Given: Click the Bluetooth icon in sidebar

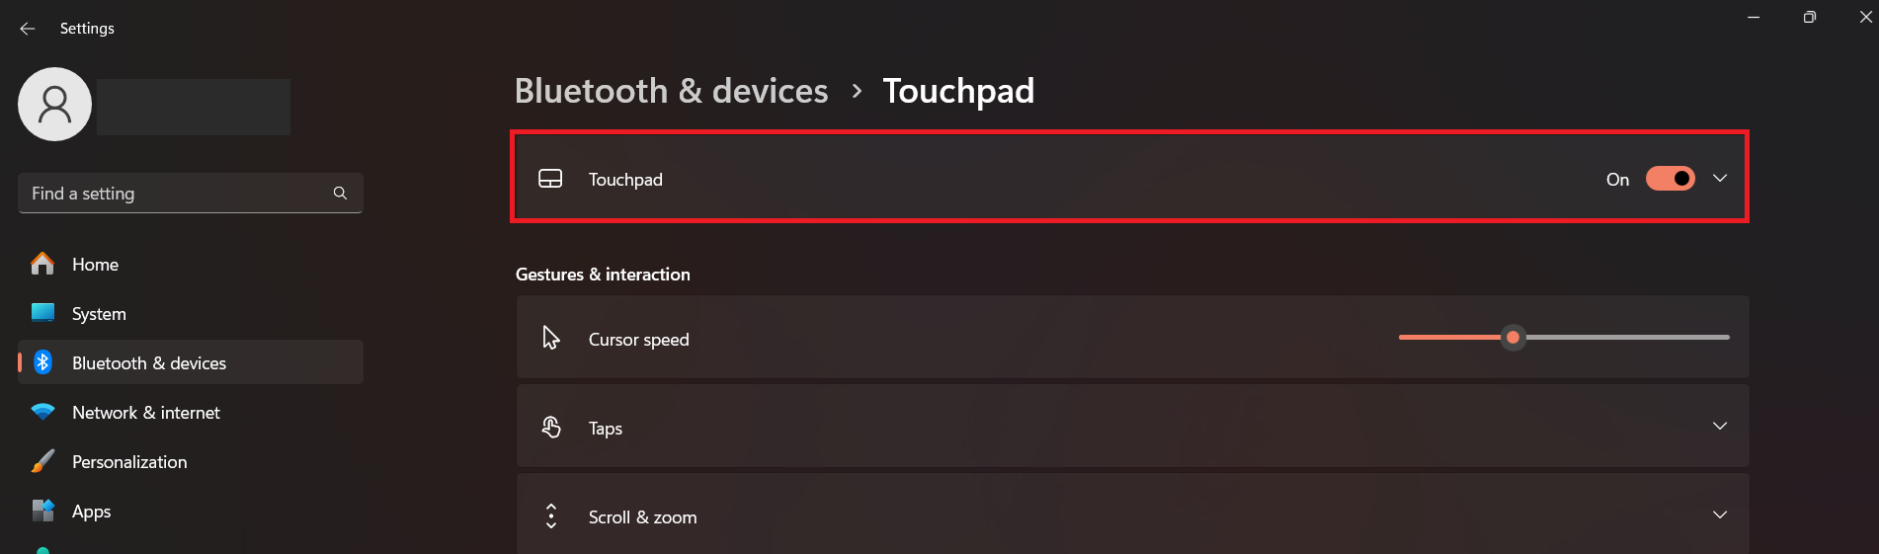Looking at the screenshot, I should coord(42,362).
